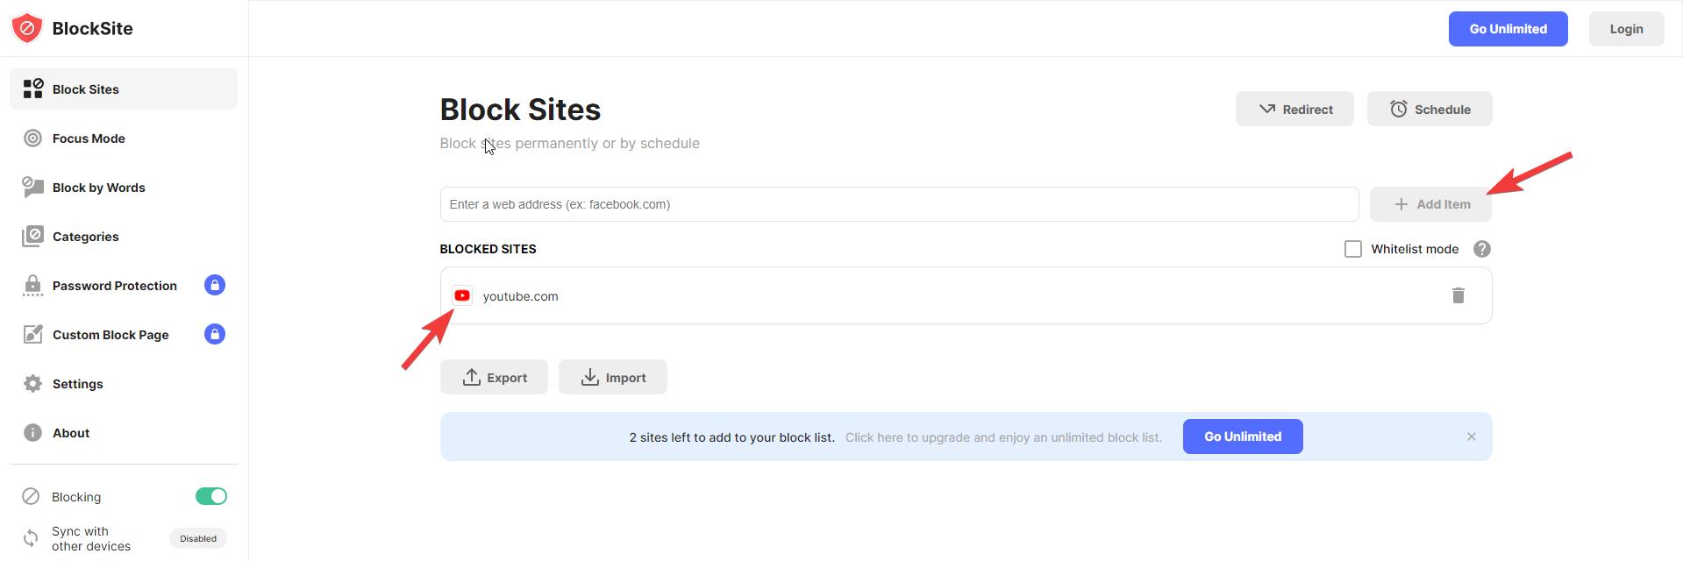Open Focus Mode via its target icon

tap(32, 138)
